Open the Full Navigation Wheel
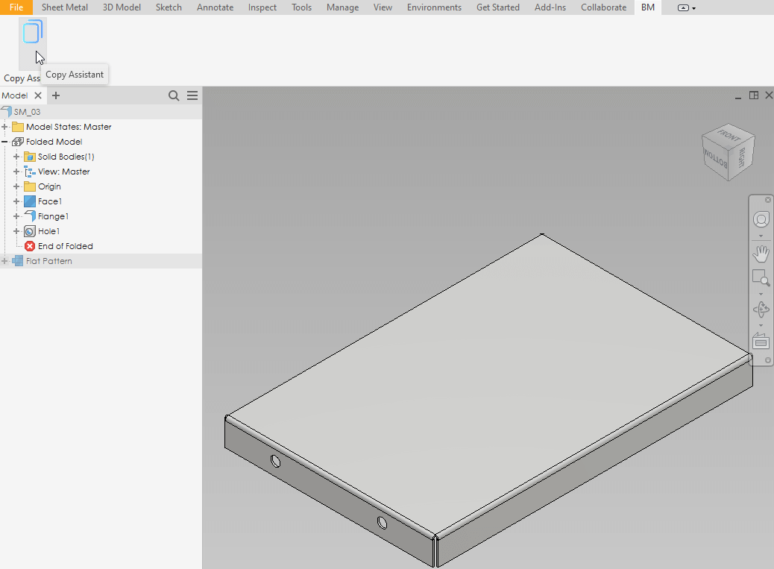 coord(761,219)
